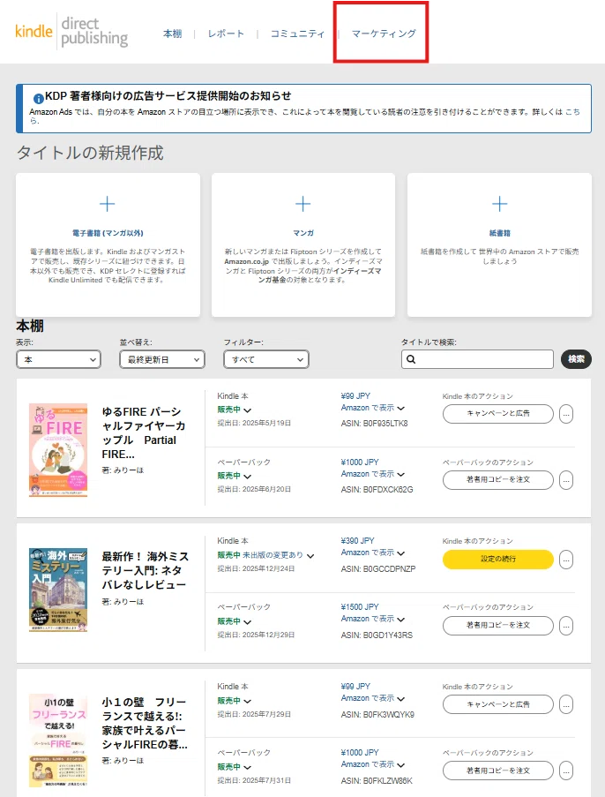The height and width of the screenshot is (797, 605).
Task: Expand Amazon で表示 for ASIN B0F935LTK8
Action: [373, 408]
